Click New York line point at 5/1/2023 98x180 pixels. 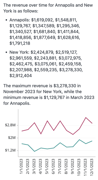point(47,121)
